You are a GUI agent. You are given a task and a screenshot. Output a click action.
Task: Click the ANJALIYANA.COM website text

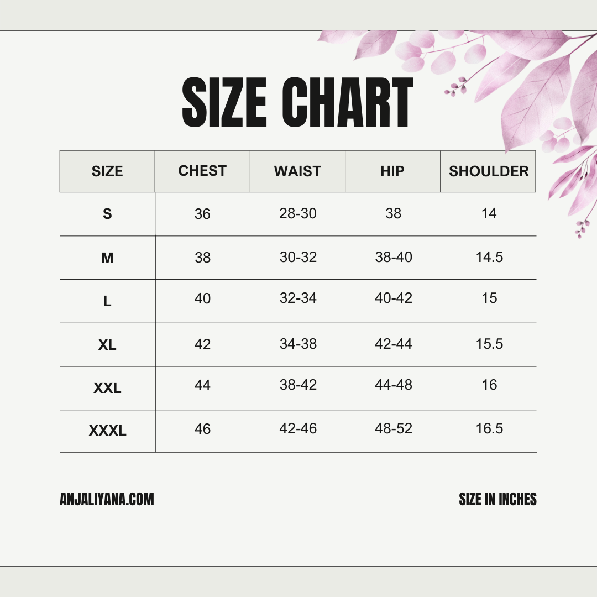click(x=107, y=500)
